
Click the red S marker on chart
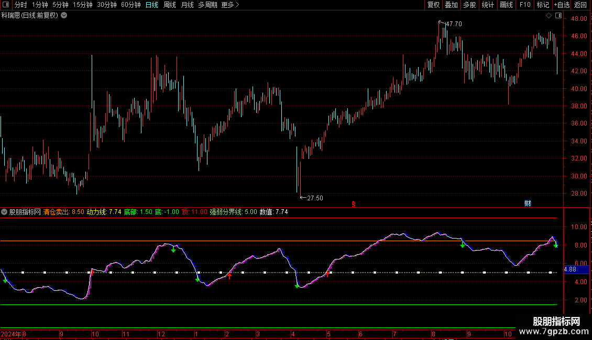[x=354, y=204]
